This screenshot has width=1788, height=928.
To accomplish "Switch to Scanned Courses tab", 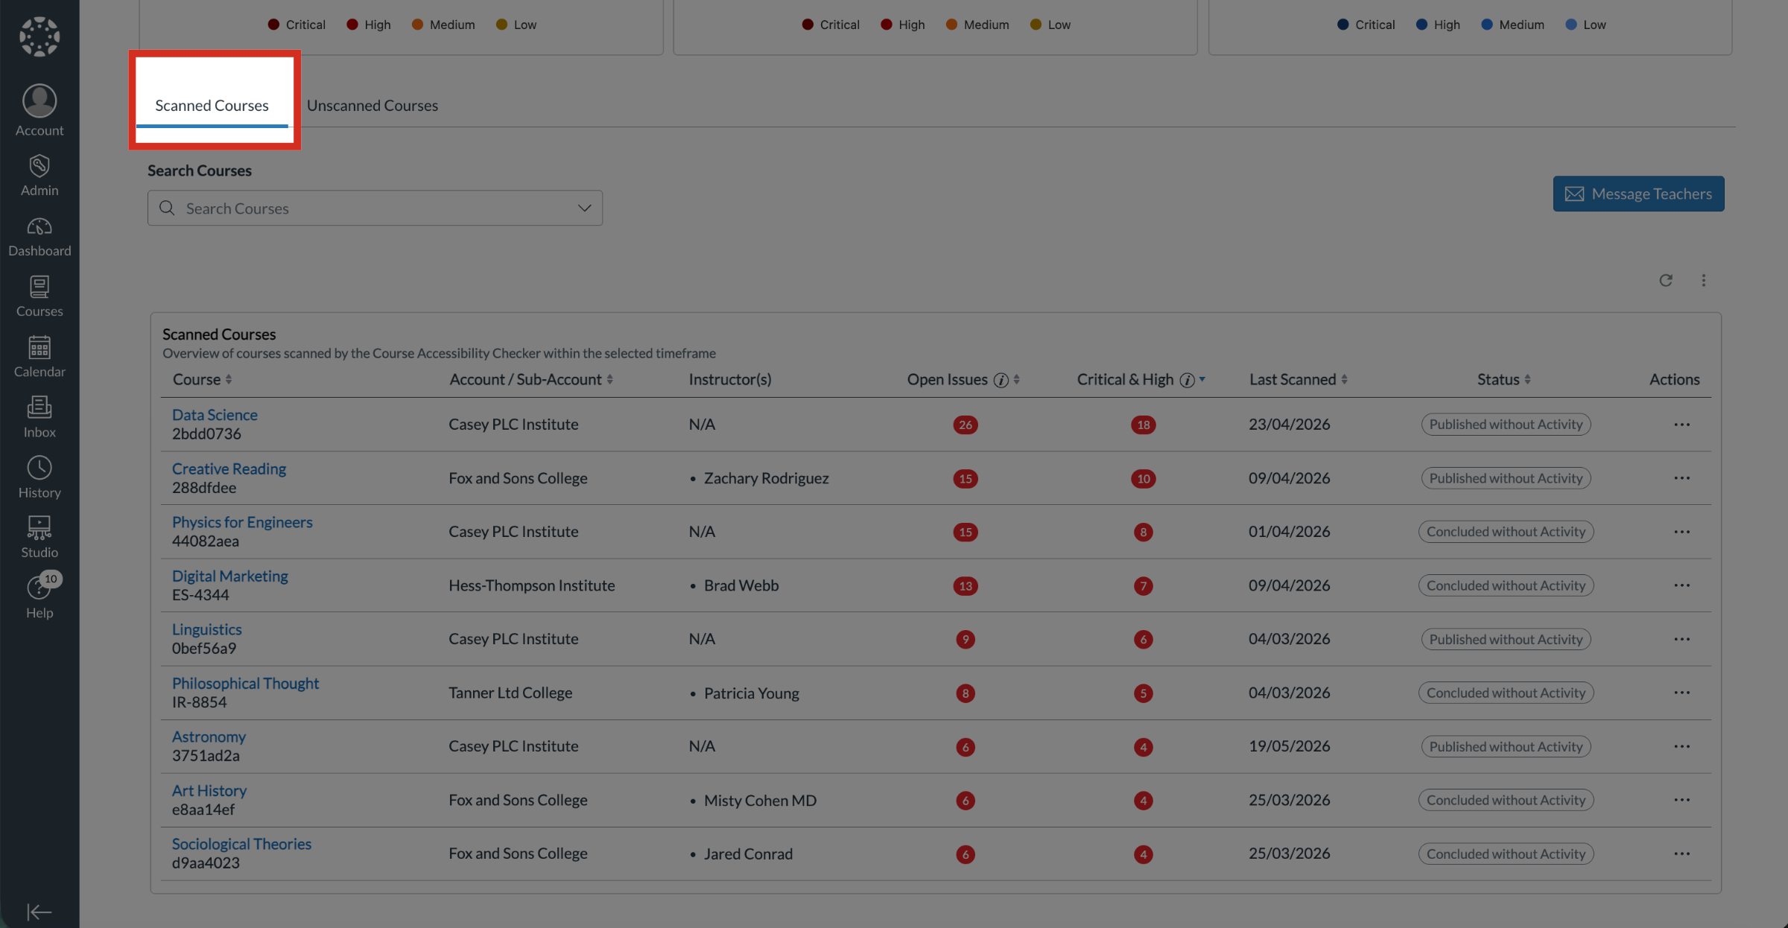I will click(212, 105).
